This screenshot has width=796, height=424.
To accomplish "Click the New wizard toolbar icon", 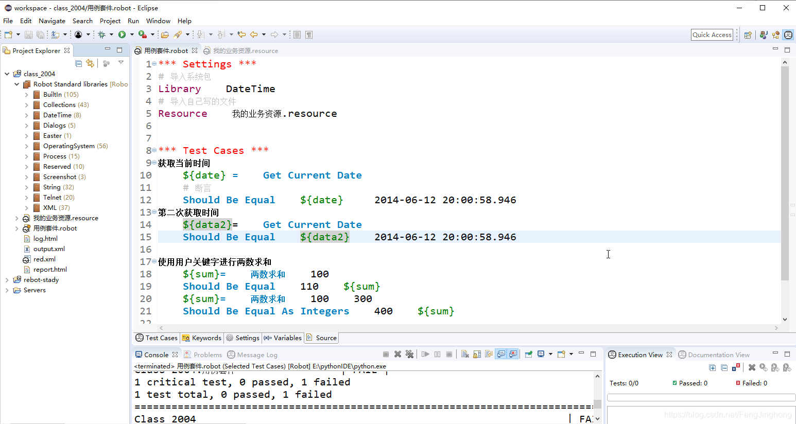I will point(8,35).
